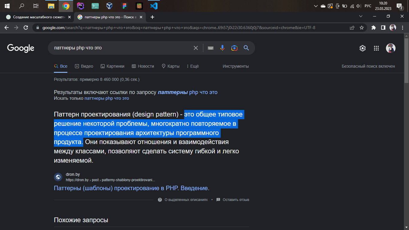Switch to the Картинки results tab

[112, 66]
